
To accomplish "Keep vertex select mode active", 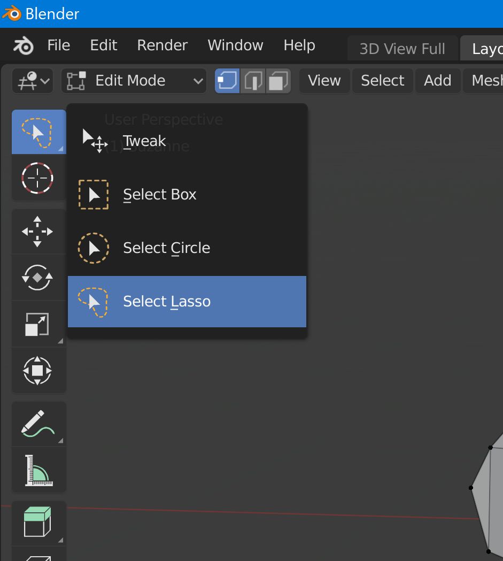I will 227,80.
